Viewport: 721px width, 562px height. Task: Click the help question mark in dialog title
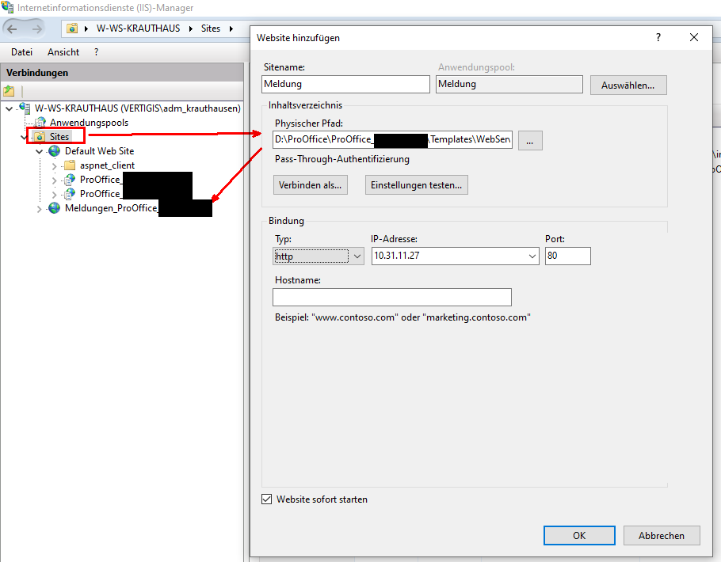pyautogui.click(x=658, y=37)
